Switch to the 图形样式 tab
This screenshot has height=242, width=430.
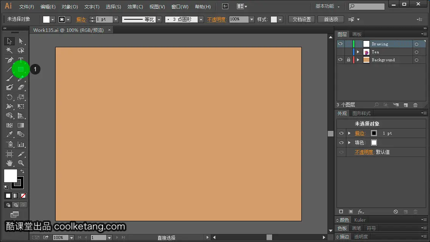pos(361,113)
